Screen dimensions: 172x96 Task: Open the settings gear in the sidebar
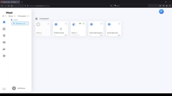4,56
